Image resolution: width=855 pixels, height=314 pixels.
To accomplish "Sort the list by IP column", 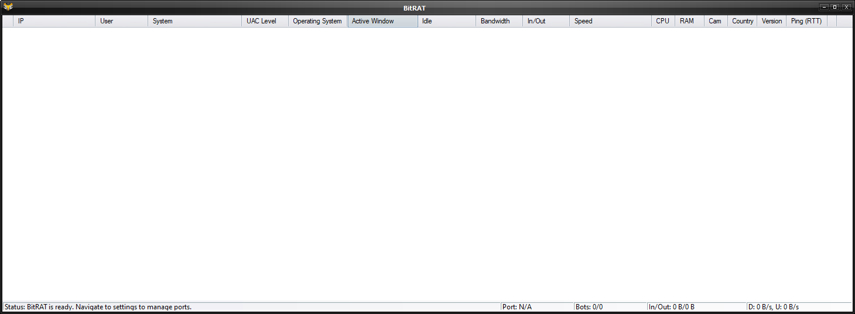I will pyautogui.click(x=54, y=21).
